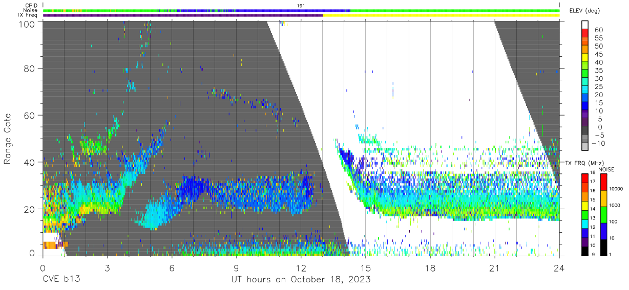Click the elevation colorbar label 35
The width and height of the screenshot is (629, 290).
coord(598,70)
